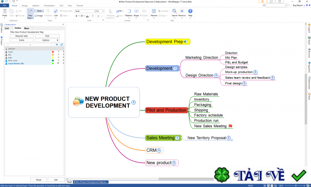Click the Request reply button
Viewport: 311px width, 187px height.
(21, 36)
